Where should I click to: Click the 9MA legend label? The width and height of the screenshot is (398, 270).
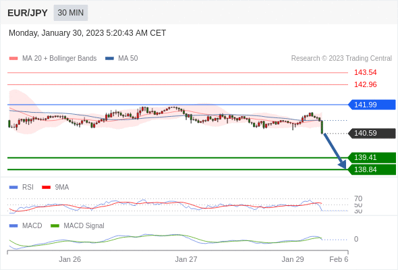[62, 188]
